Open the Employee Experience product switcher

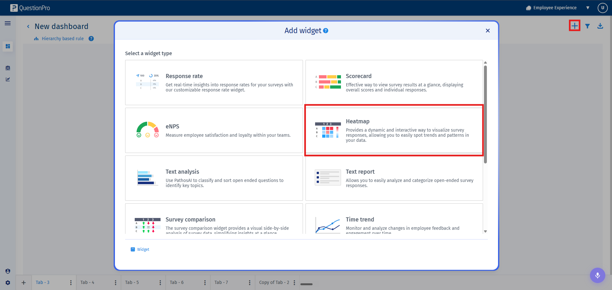[552, 8]
